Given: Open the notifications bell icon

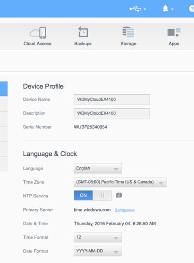Looking at the screenshot, I should tap(165, 8).
